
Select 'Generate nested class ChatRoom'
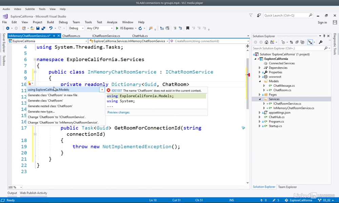coord(50,106)
